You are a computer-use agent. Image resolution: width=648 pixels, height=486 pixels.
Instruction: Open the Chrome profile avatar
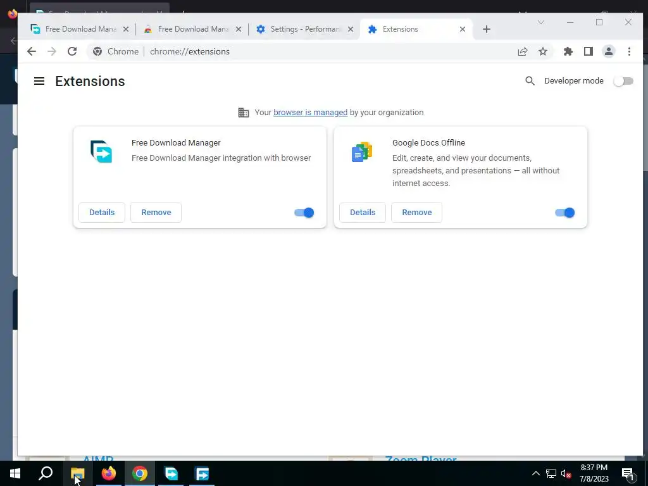[x=609, y=52]
